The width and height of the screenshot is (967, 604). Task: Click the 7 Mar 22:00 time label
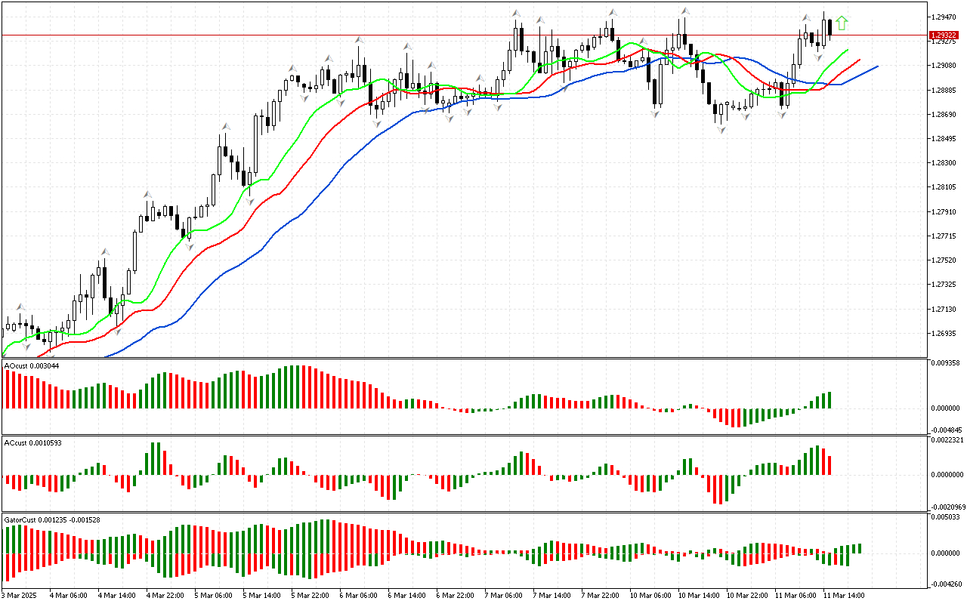tap(601, 595)
